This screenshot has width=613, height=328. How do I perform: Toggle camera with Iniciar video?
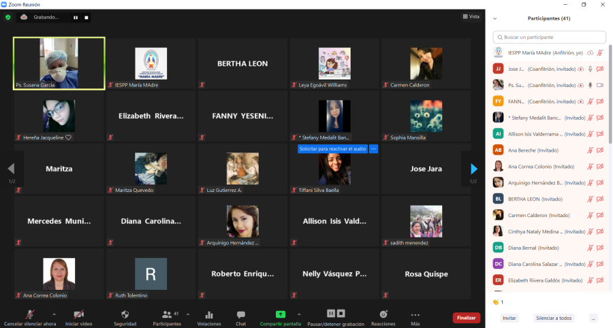[x=78, y=314]
